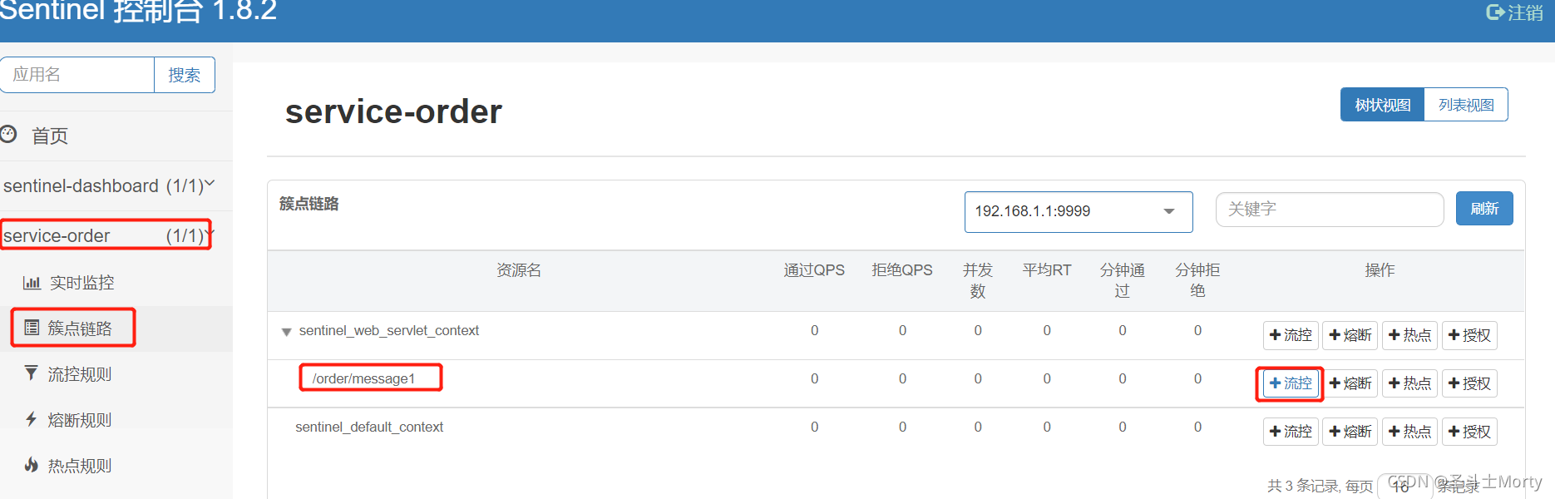Screen dimensions: 1555x499
Task: Open 流控规则 menu item
Action: [80, 374]
